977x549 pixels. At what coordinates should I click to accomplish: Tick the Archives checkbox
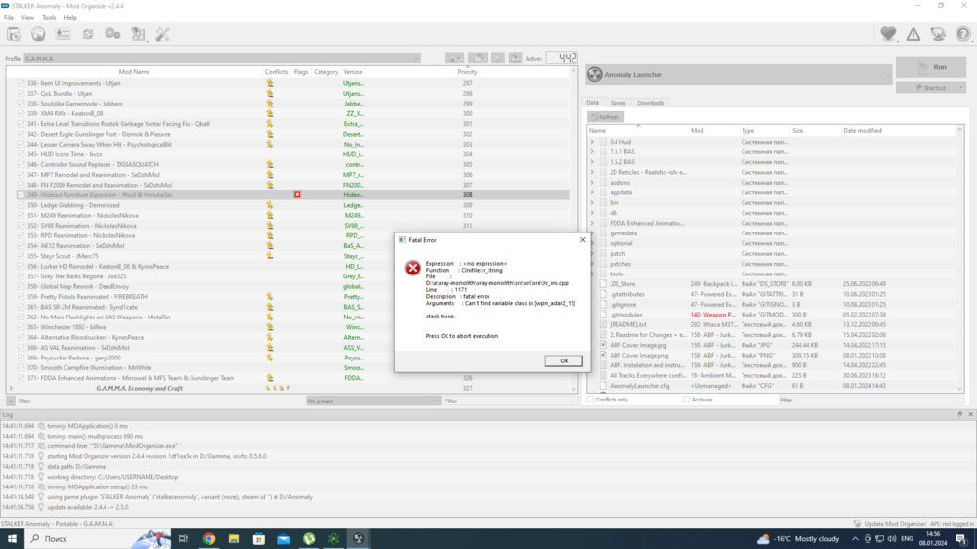tap(686, 400)
